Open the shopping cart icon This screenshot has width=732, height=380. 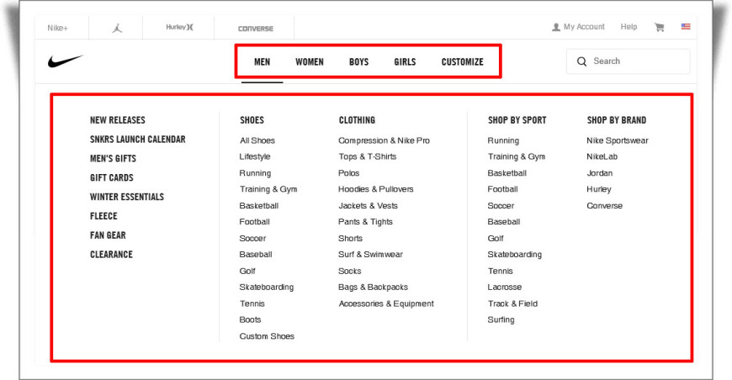click(x=659, y=27)
